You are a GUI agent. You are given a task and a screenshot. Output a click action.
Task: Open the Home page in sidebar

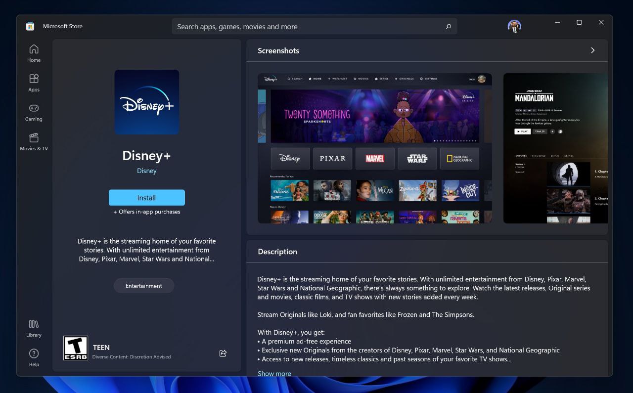point(34,53)
